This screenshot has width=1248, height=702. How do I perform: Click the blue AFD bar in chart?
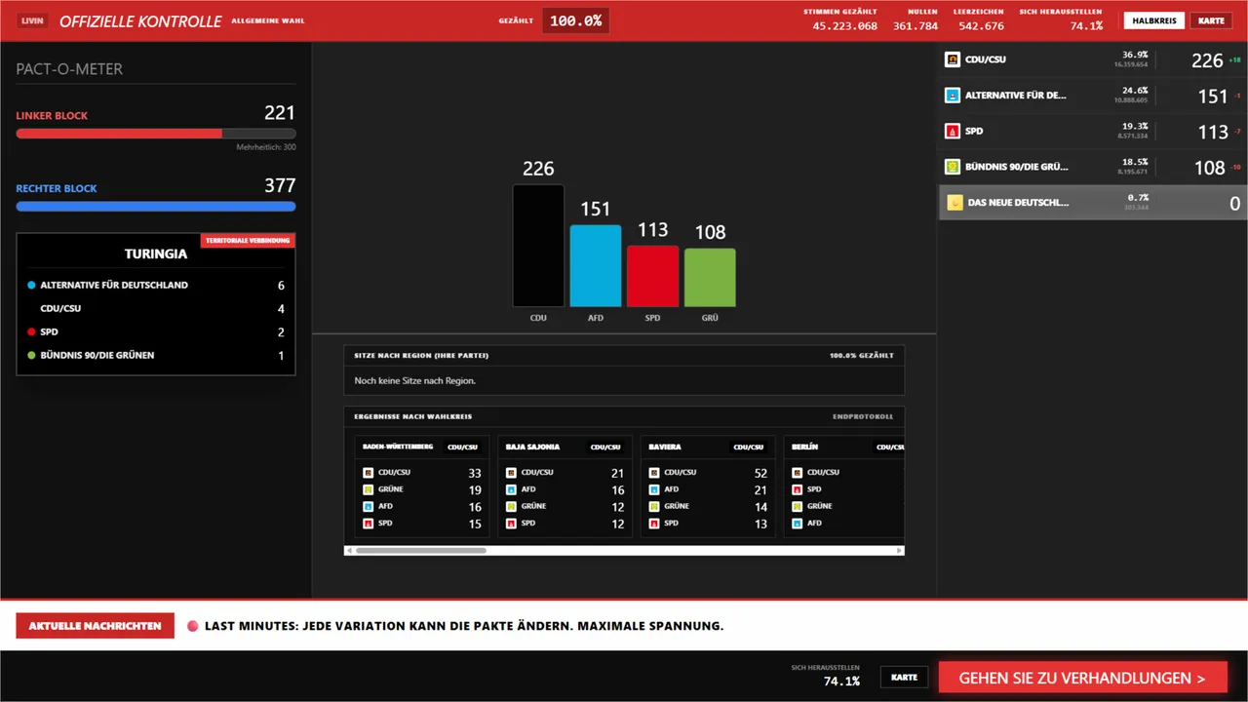coord(596,266)
